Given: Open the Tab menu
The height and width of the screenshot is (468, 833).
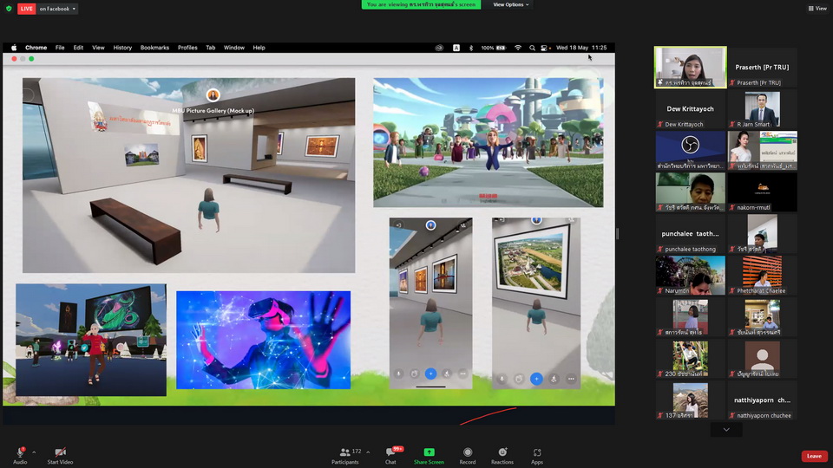Looking at the screenshot, I should tap(210, 48).
